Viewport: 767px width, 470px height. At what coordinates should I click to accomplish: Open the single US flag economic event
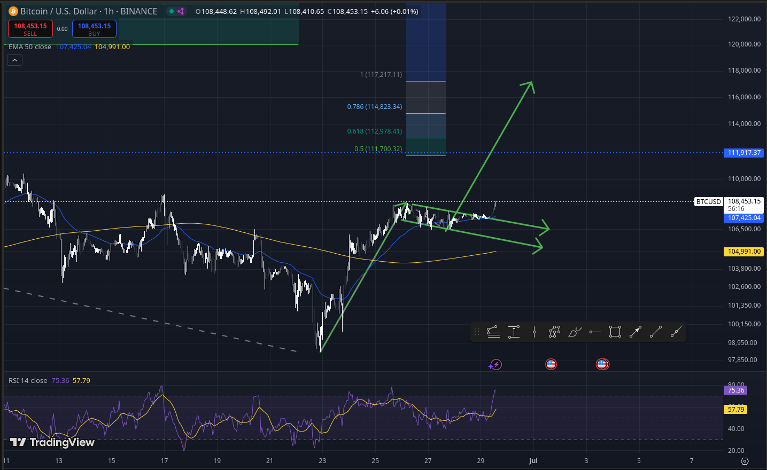pos(551,364)
